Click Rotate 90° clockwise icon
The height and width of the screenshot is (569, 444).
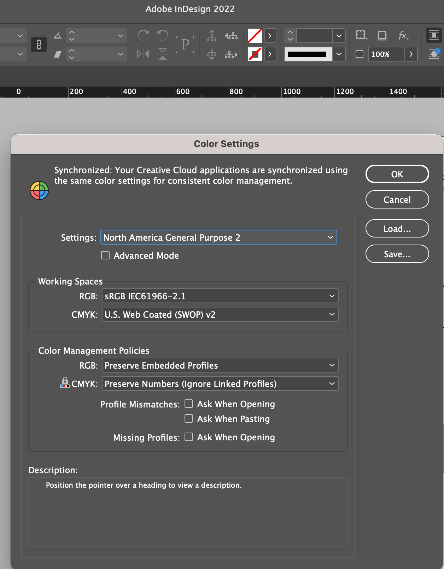(x=143, y=35)
